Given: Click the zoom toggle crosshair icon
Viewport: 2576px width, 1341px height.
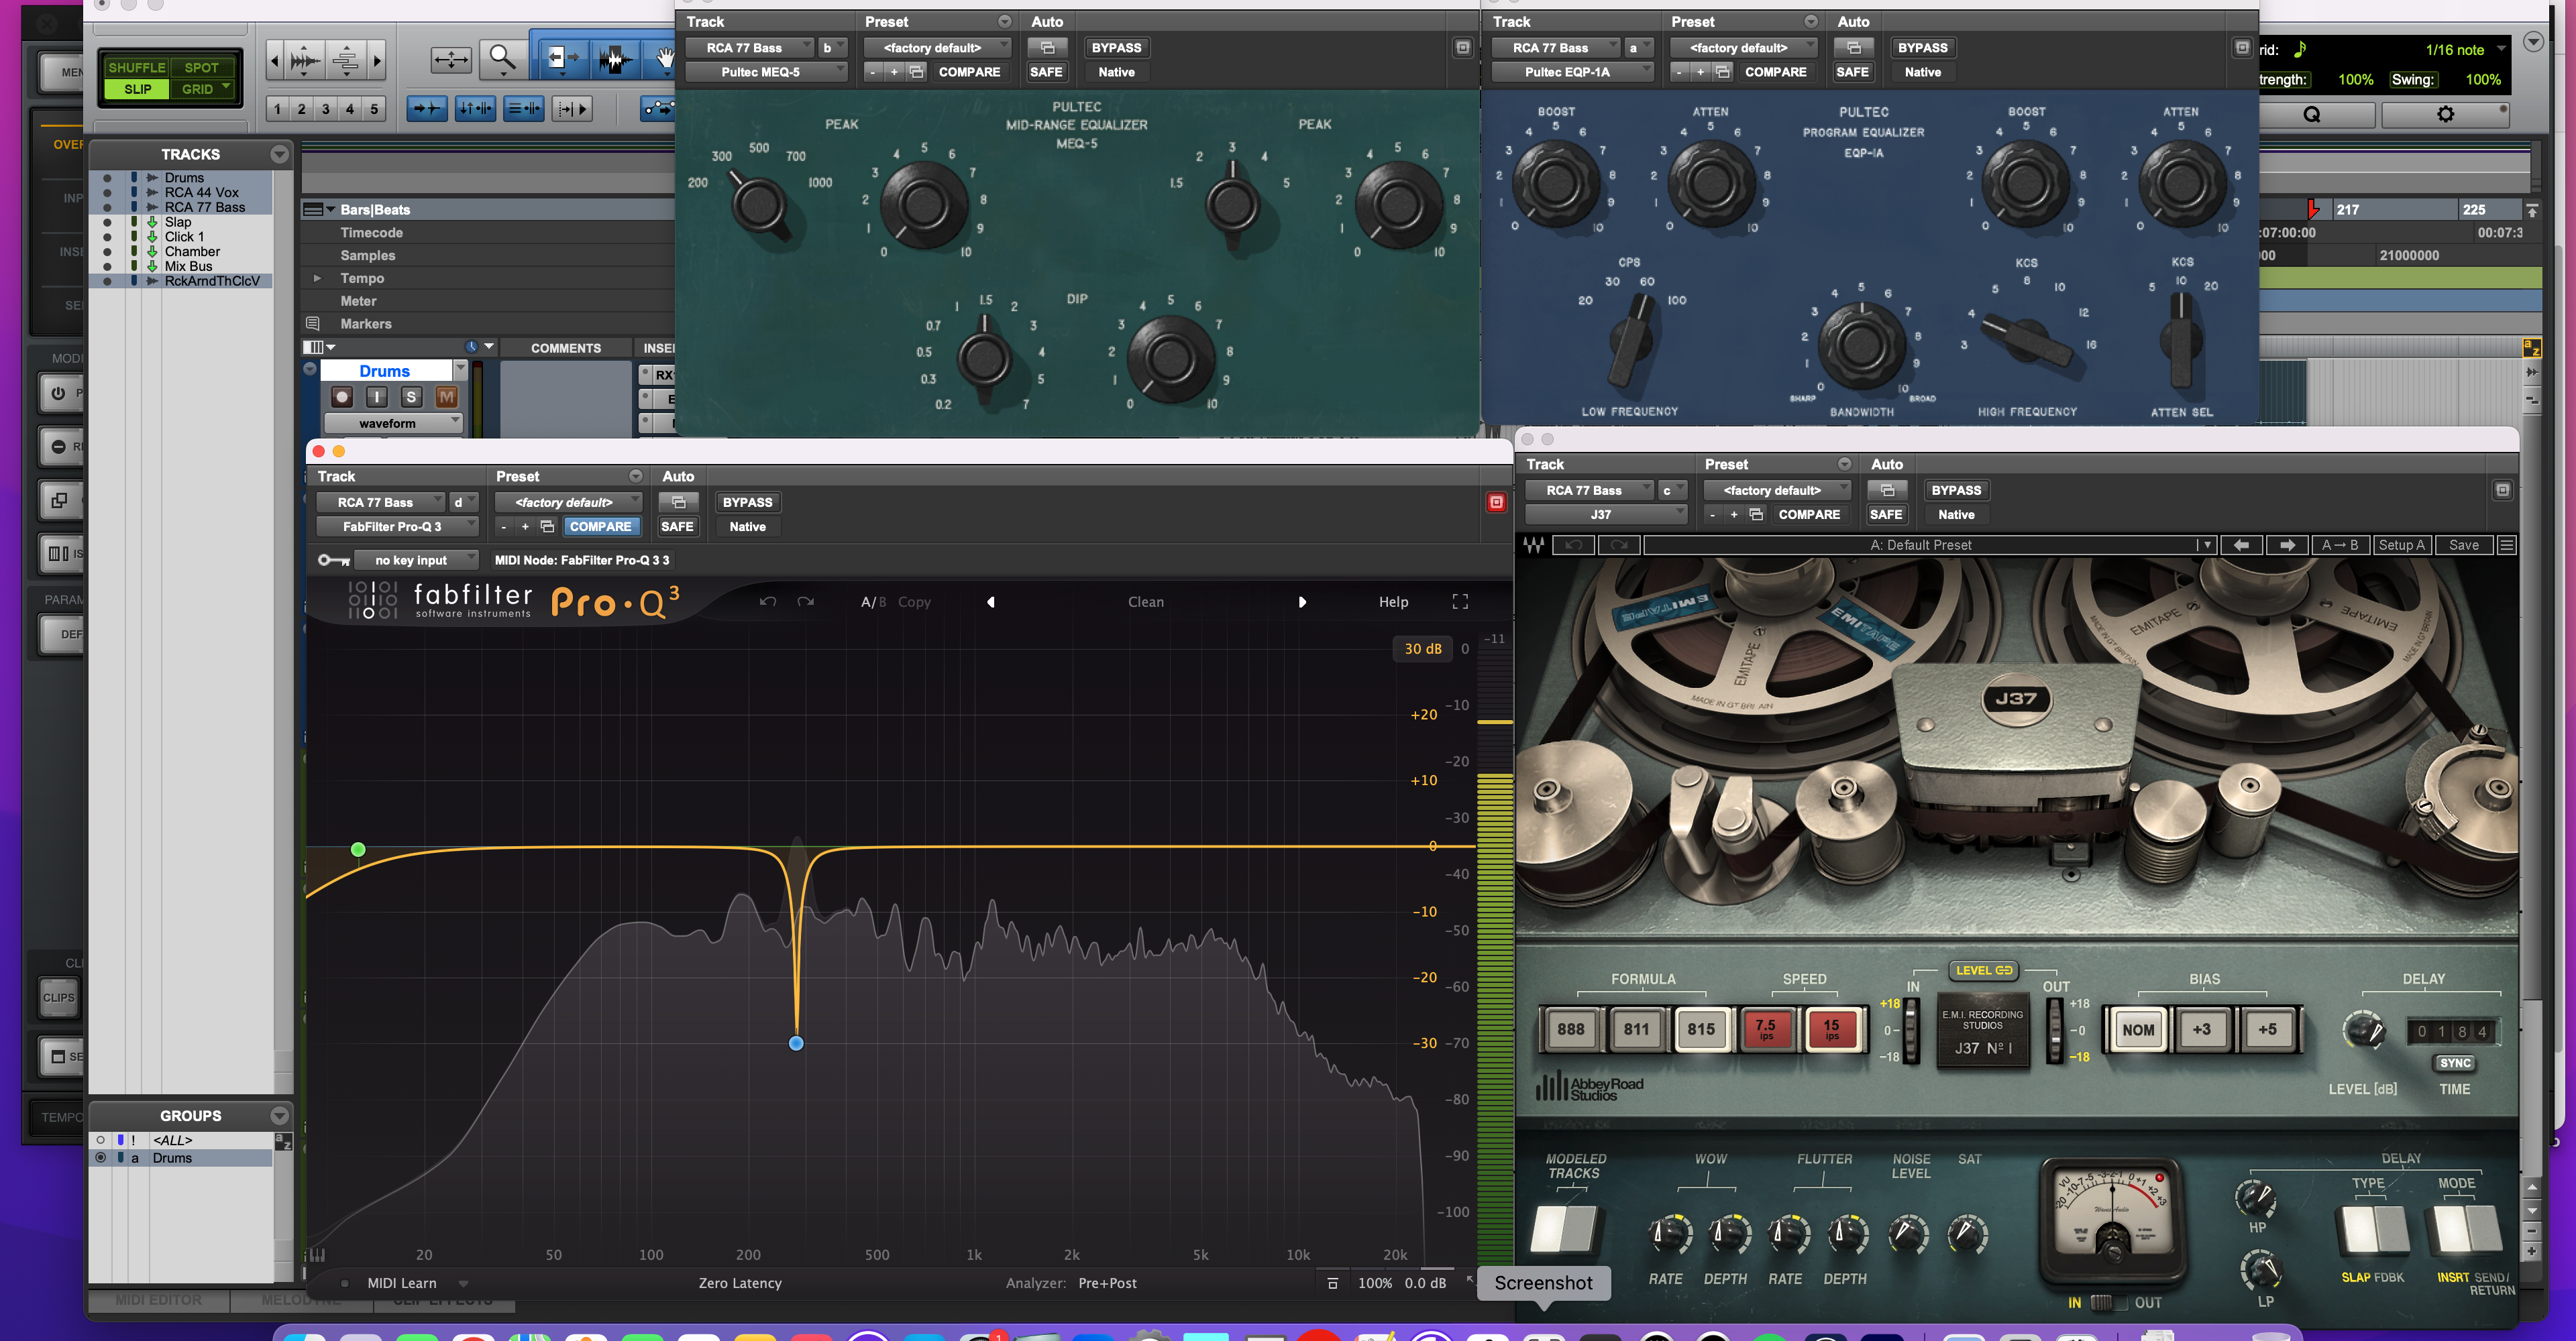Looking at the screenshot, I should [451, 60].
